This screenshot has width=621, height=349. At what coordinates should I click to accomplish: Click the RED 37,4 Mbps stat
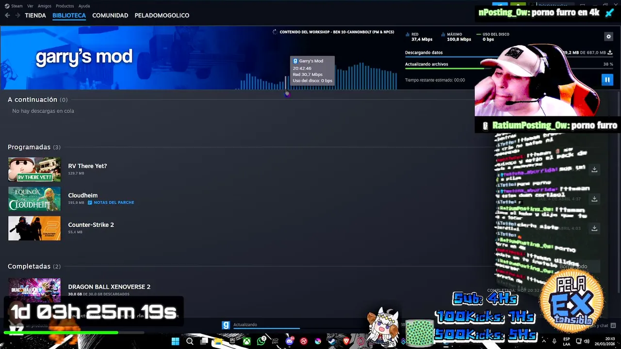(419, 37)
